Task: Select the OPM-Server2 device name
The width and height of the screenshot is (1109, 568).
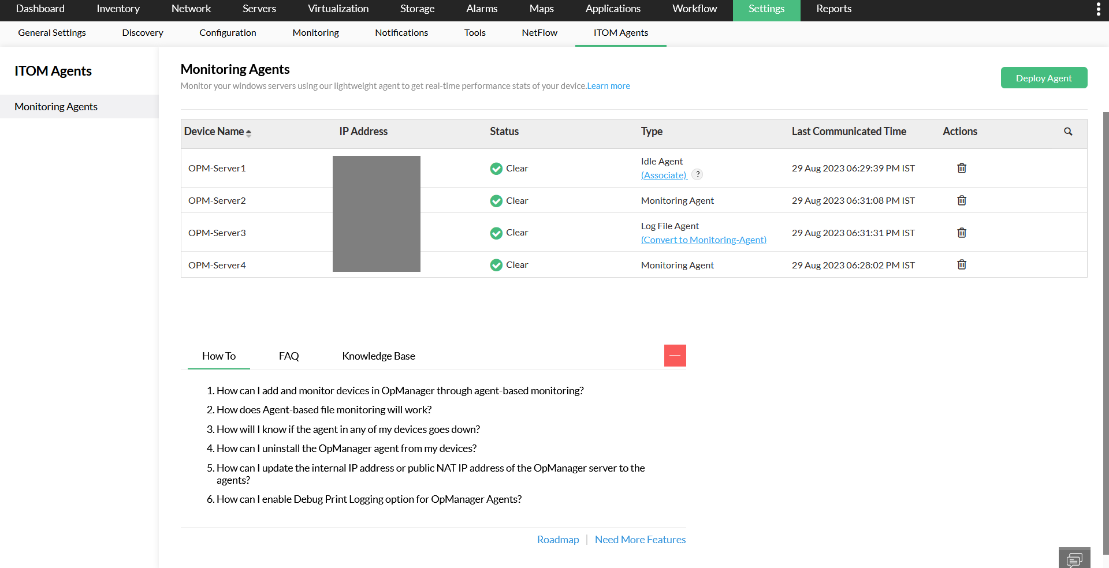Action: [217, 201]
